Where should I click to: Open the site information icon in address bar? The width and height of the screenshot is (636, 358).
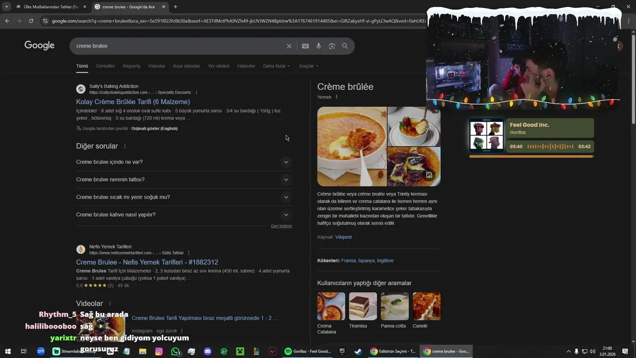45,21
